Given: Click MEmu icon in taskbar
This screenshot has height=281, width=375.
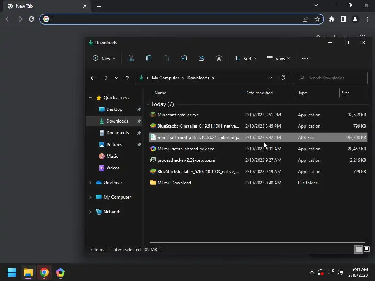Looking at the screenshot, I should pyautogui.click(x=60, y=272).
